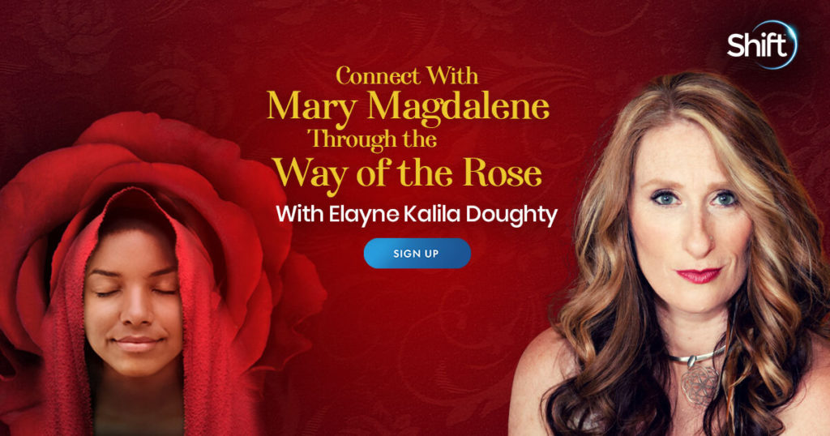The image size is (830, 436).
Task: Click the letter "S" in the Shift logo
Action: click(x=734, y=45)
